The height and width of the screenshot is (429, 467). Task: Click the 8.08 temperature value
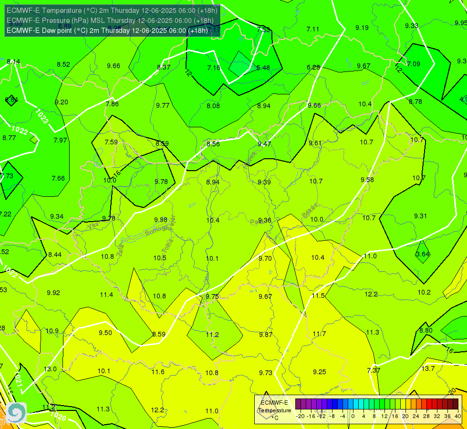click(213, 106)
